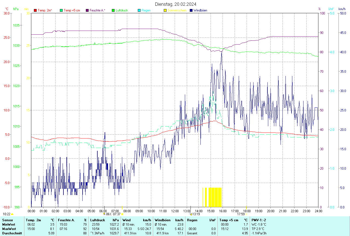Click the l/m² axis unit label
The width and height of the screenshot is (350, 236).
coord(331,9)
